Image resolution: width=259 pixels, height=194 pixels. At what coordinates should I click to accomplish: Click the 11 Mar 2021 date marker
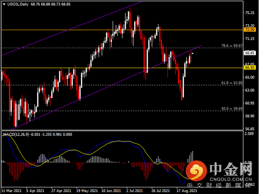click(x=11, y=191)
